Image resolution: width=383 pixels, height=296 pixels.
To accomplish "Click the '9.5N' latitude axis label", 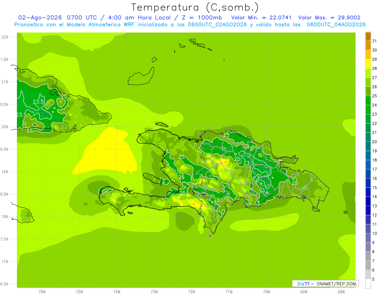I will 4,149.
